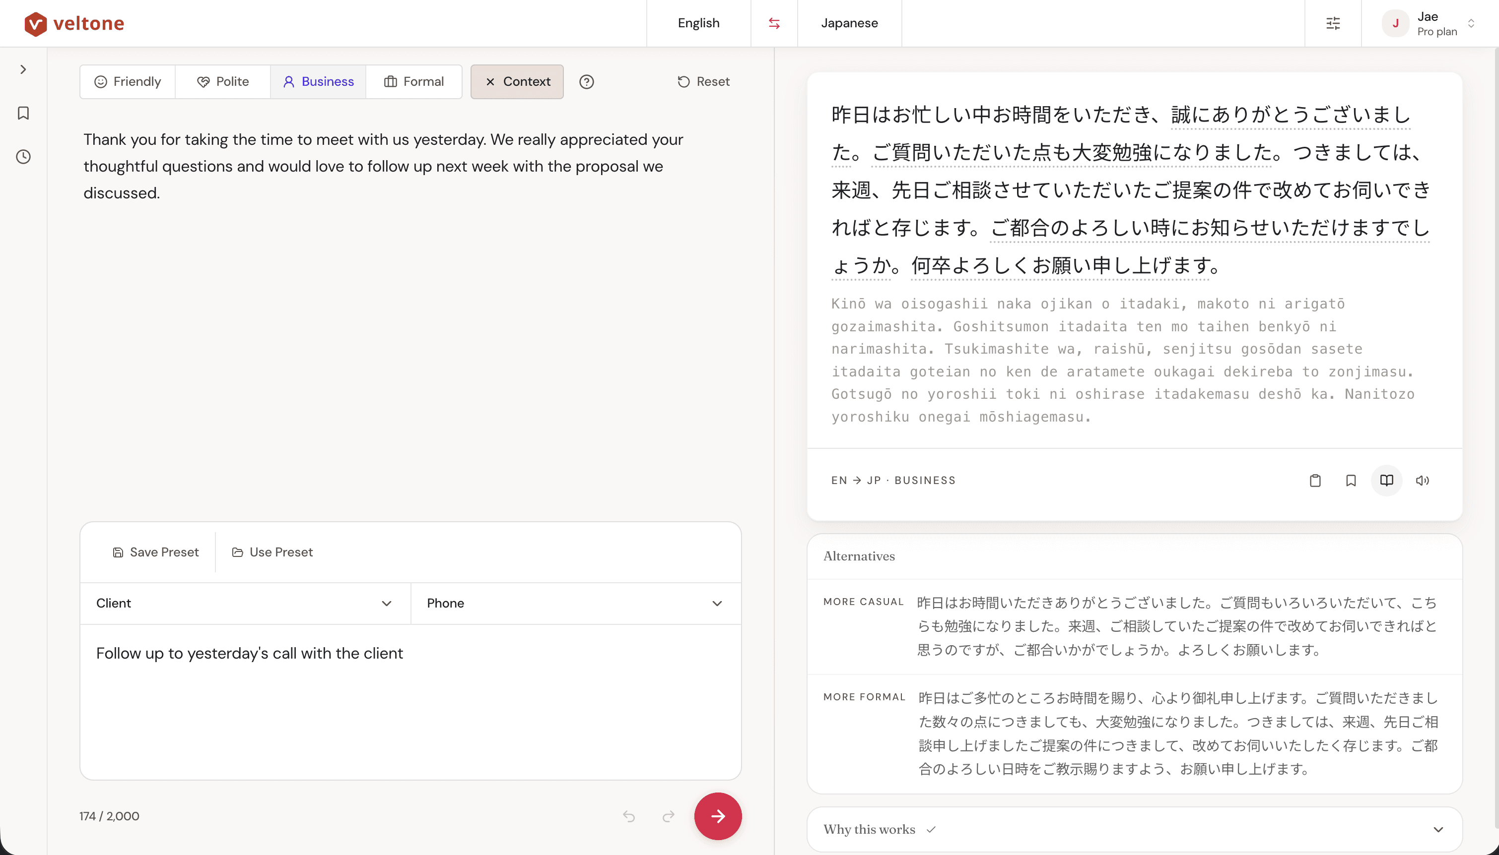Expand the Why this works section
Image resolution: width=1499 pixels, height=855 pixels.
pyautogui.click(x=1134, y=829)
